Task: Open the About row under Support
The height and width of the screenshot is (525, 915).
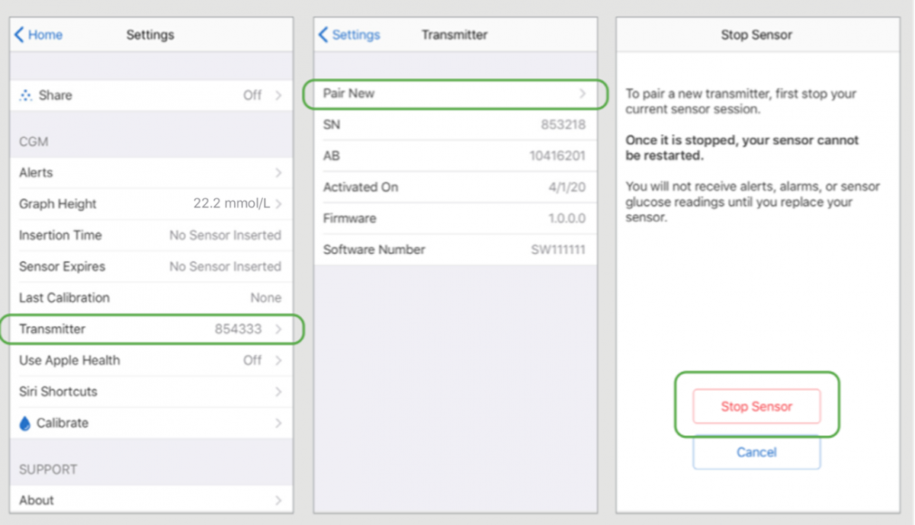Action: pyautogui.click(x=151, y=500)
